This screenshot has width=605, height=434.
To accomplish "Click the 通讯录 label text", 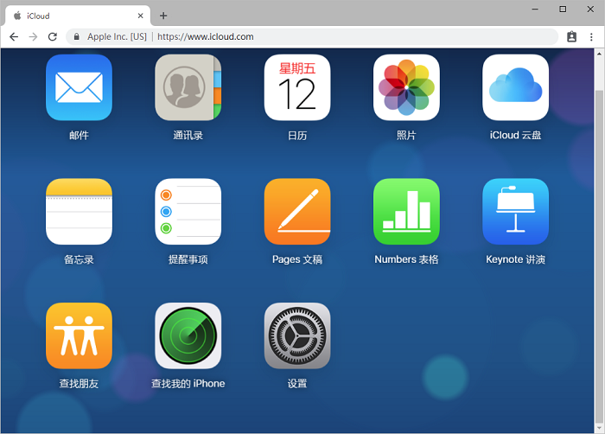I will point(188,135).
